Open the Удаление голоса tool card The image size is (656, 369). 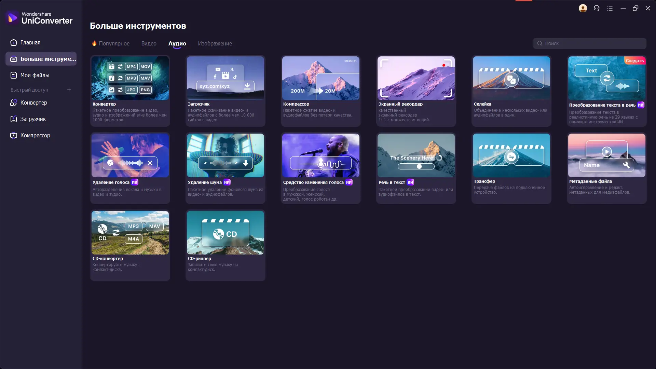click(x=130, y=168)
